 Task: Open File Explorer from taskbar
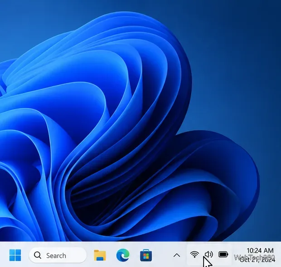tap(100, 255)
